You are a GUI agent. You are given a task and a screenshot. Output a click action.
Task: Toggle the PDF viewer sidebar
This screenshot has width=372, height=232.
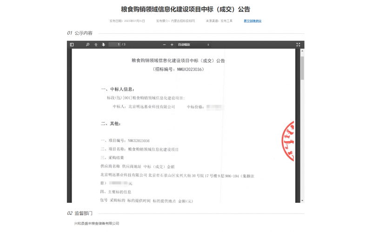click(x=72, y=45)
